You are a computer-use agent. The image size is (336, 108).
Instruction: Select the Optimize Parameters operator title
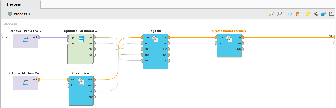[80, 31]
